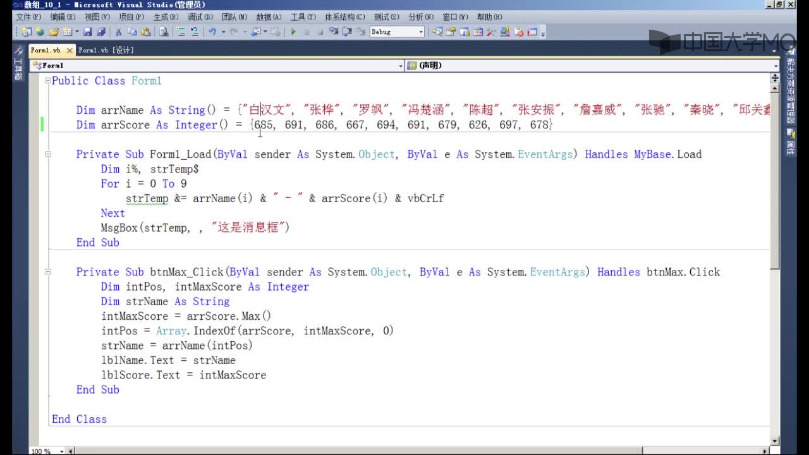The width and height of the screenshot is (809, 455).
Task: Open the 编辑(E) menu
Action: (63, 17)
